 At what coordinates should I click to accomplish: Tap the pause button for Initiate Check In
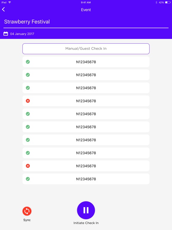tap(86, 210)
